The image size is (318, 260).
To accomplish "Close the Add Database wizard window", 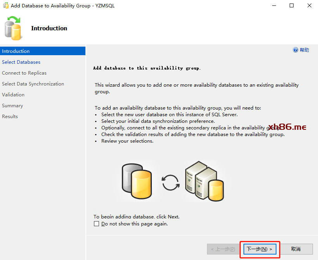I will point(309,6).
